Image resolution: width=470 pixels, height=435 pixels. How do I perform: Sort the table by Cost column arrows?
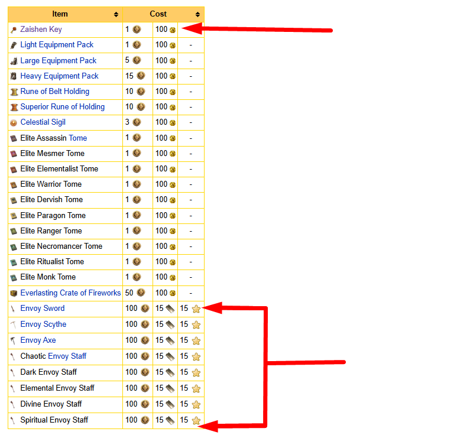click(197, 14)
